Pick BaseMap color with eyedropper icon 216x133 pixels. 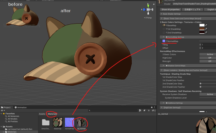coord(206,25)
